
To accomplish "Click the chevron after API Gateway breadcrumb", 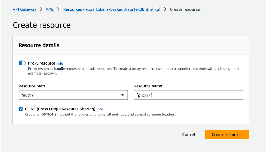I will pos(41,9).
